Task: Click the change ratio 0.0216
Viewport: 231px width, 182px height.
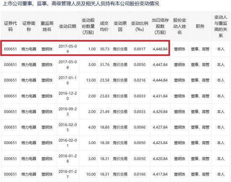Action: click(x=139, y=80)
